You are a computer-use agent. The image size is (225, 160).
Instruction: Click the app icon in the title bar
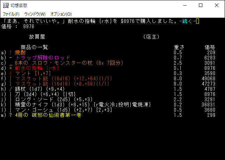pyautogui.click(x=6, y=5)
